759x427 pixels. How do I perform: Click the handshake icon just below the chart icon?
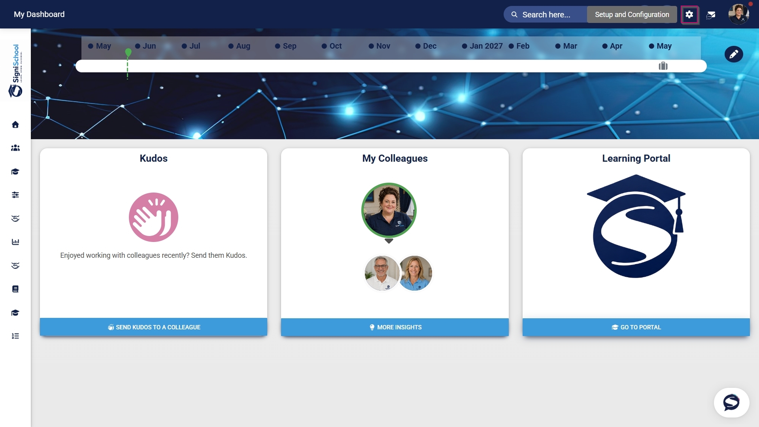[15, 266]
